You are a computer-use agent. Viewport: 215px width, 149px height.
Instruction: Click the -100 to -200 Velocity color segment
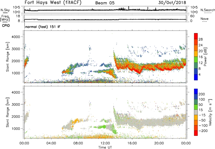[x=196, y=128]
